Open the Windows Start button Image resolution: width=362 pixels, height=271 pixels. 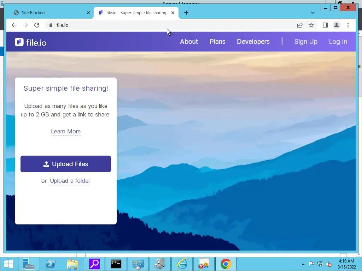tap(9, 264)
